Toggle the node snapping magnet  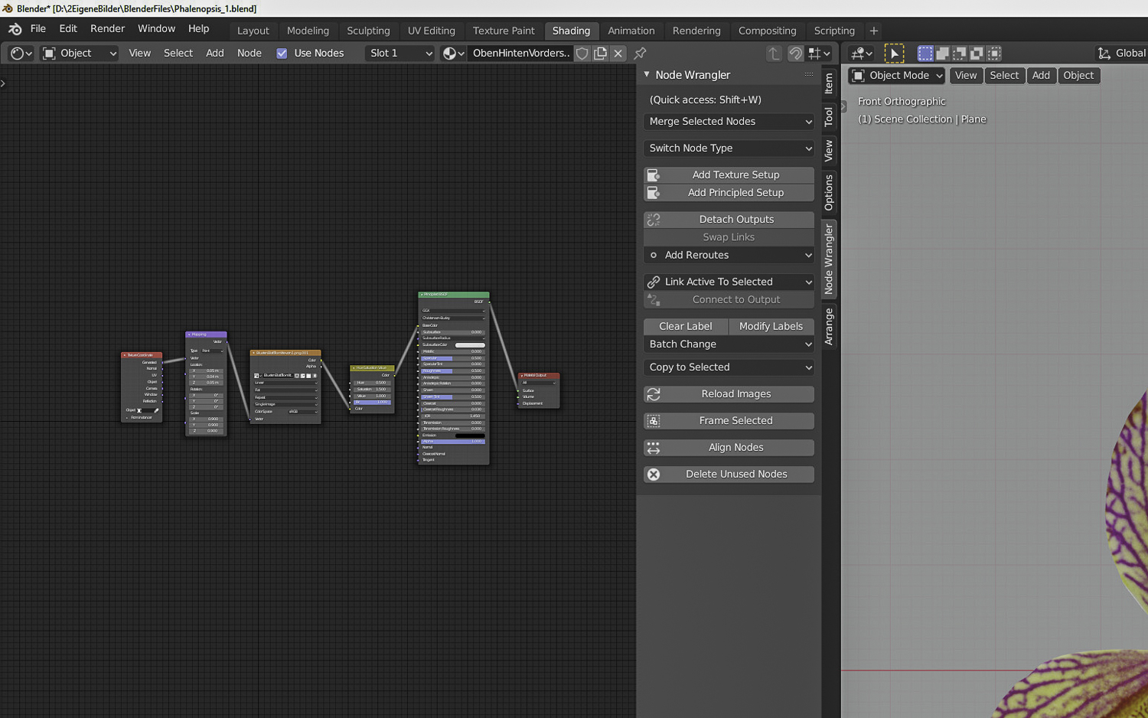coord(796,54)
